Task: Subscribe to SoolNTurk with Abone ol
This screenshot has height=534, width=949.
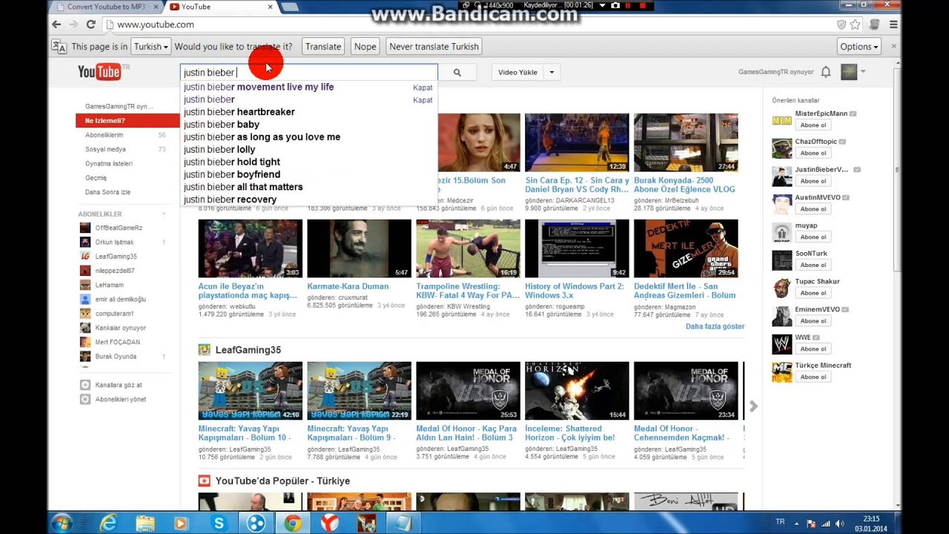Action: coord(813,265)
